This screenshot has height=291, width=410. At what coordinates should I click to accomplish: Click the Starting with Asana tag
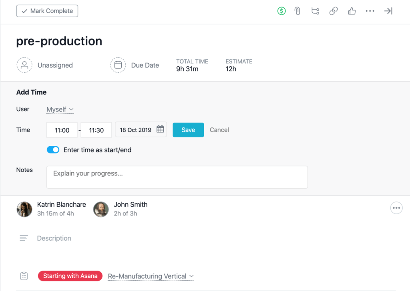[70, 276]
